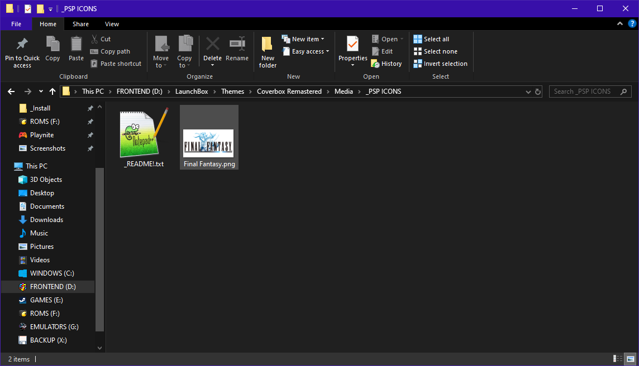Select This PC in navigation pane

click(36, 166)
